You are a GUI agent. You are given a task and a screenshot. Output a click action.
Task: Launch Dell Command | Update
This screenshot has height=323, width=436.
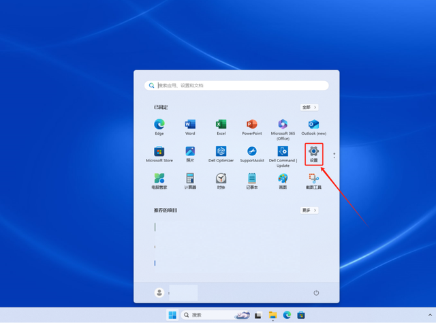(283, 156)
